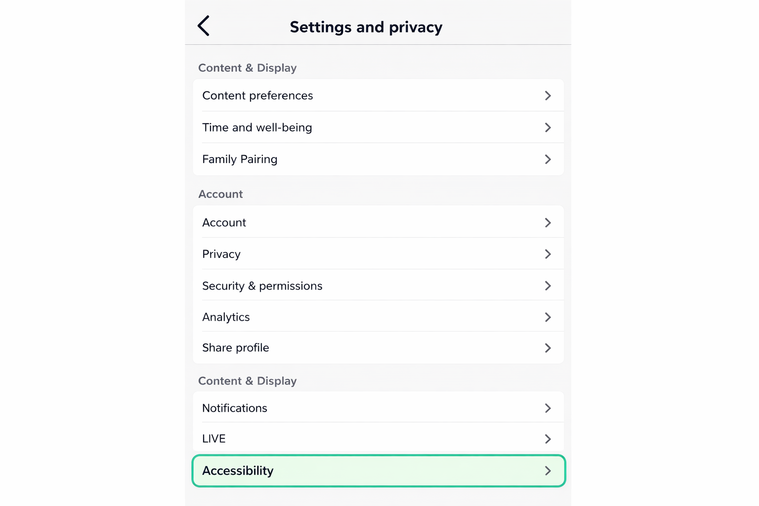Screen dimensions: 759x506
Task: Click the chevron next to Privacy
Action: coord(548,254)
